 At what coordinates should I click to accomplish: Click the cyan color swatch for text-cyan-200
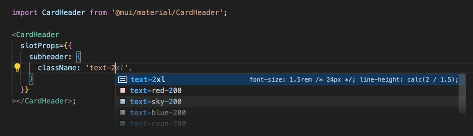click(x=123, y=123)
